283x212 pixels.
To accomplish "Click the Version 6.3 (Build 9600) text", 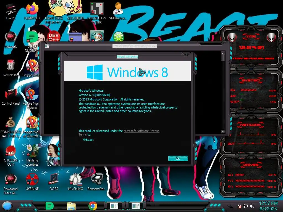I will click(x=94, y=95).
